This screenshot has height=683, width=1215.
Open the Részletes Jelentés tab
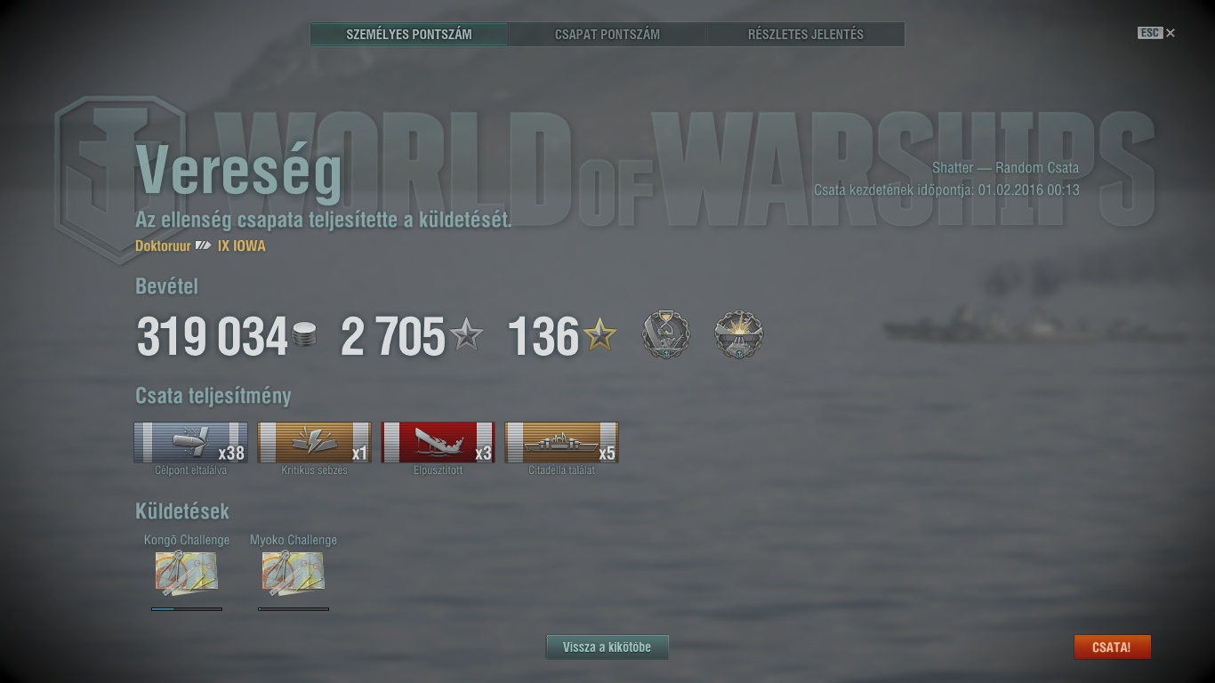coord(806,35)
